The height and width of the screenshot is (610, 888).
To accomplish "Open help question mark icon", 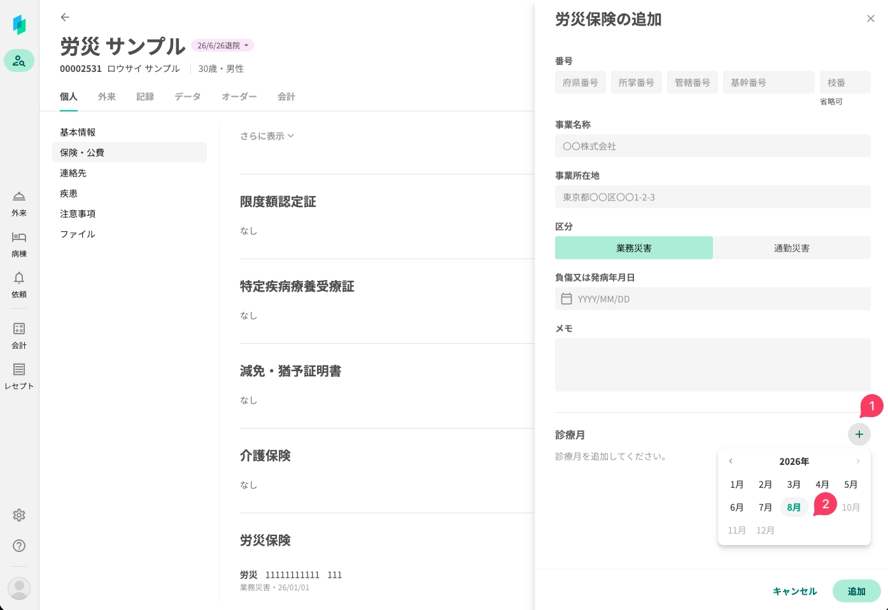I will coord(19,546).
